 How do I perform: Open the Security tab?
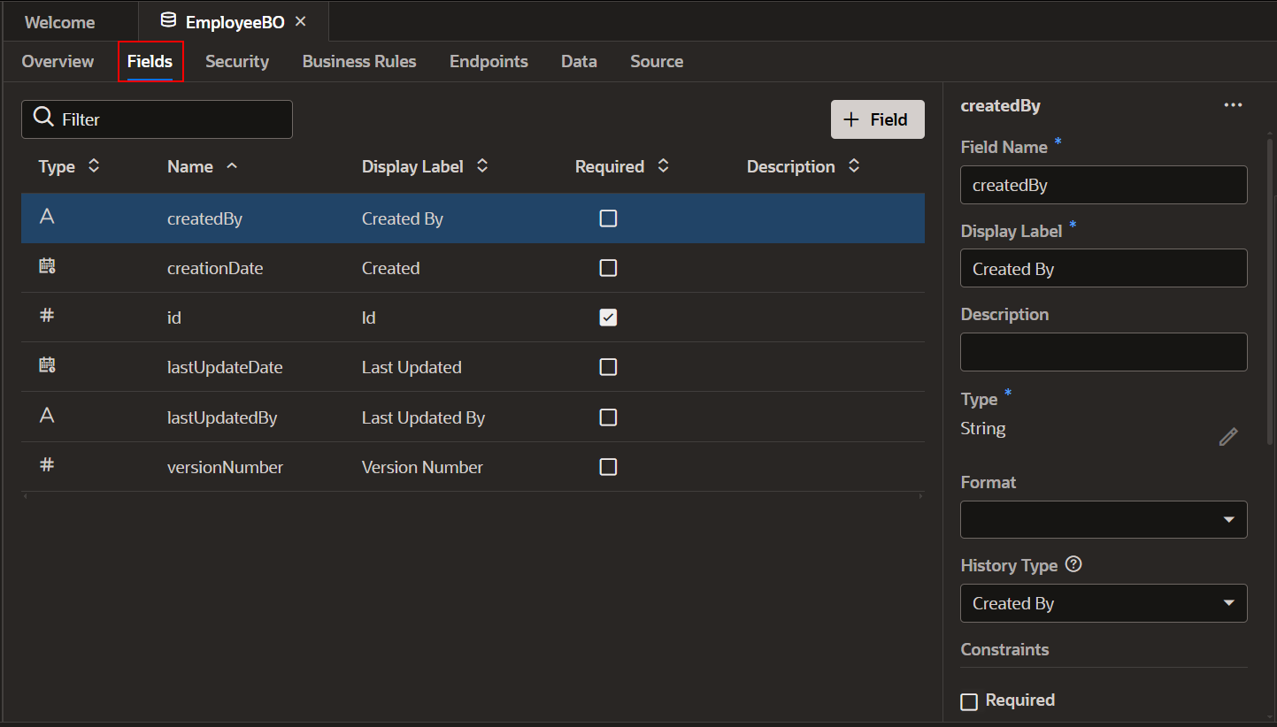coord(237,61)
